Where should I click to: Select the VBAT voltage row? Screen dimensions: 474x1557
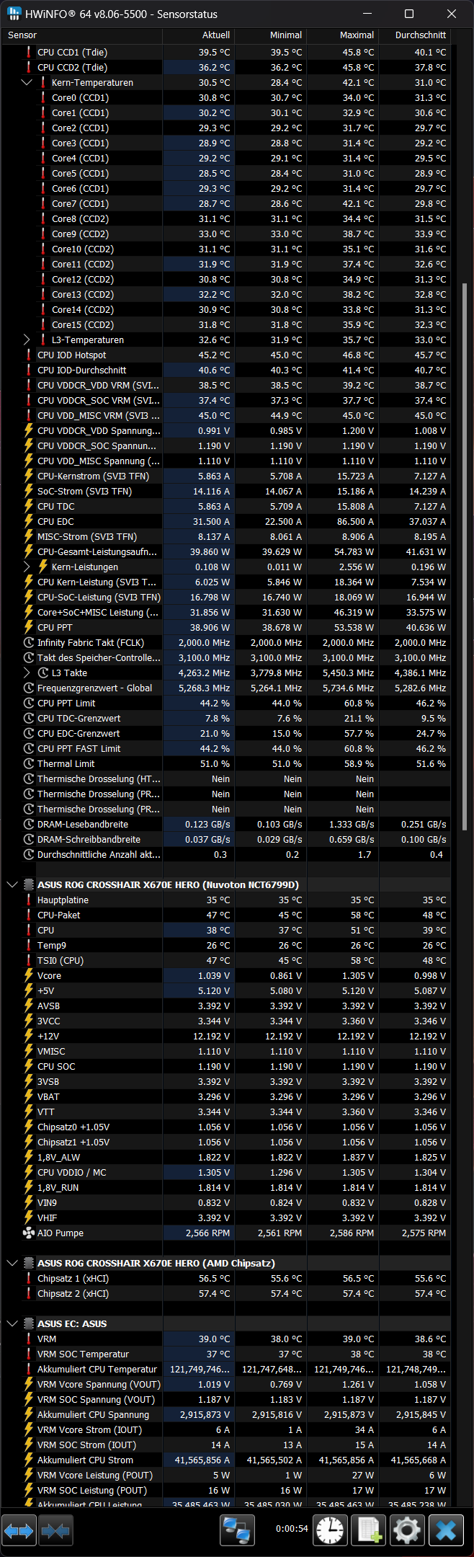(x=226, y=1096)
